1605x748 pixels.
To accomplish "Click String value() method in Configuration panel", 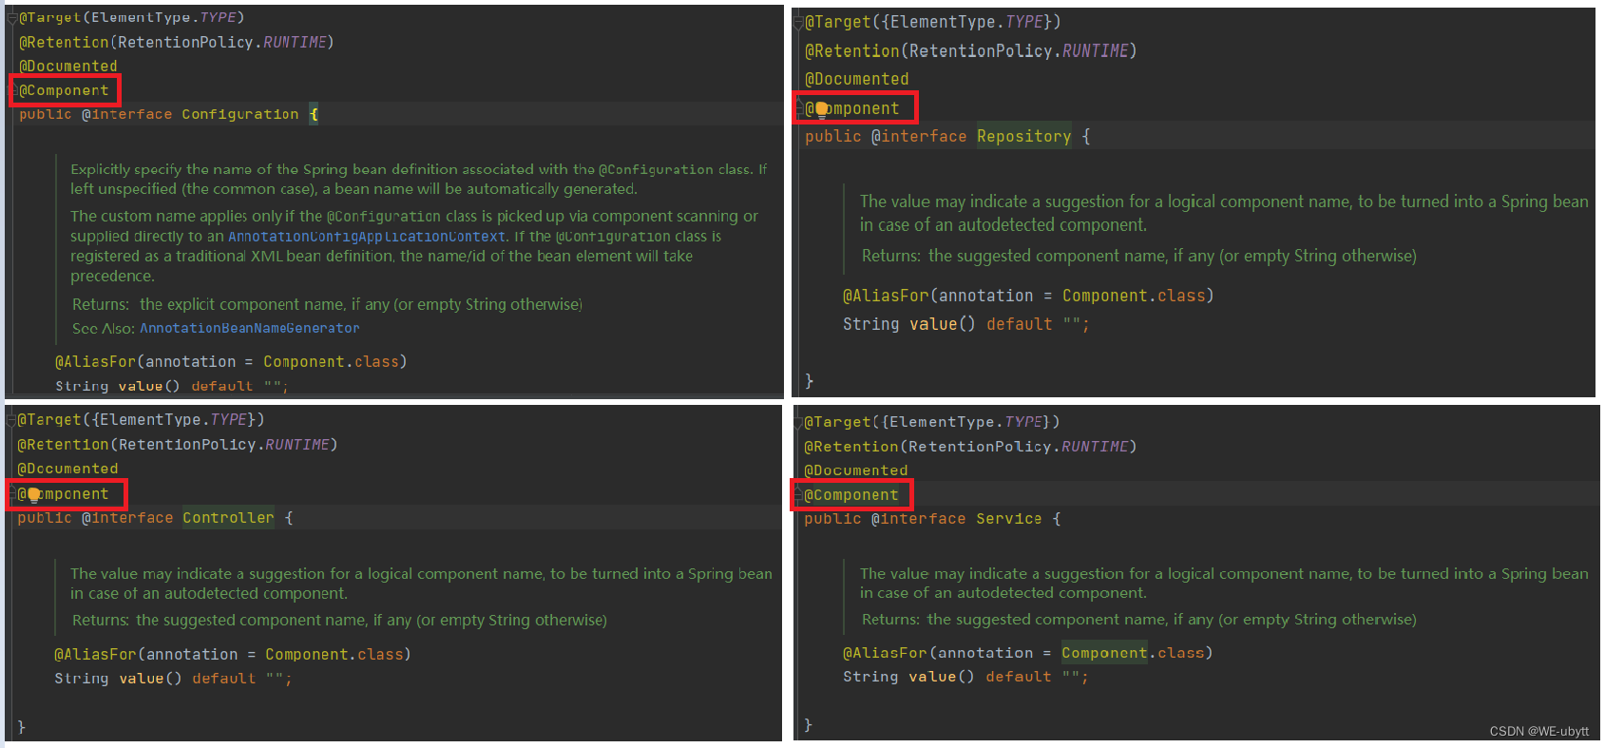I will click(171, 386).
